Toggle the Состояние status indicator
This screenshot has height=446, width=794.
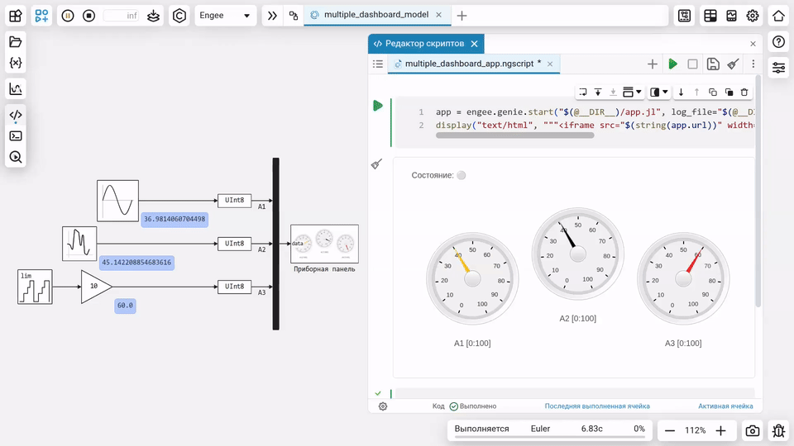click(x=462, y=175)
